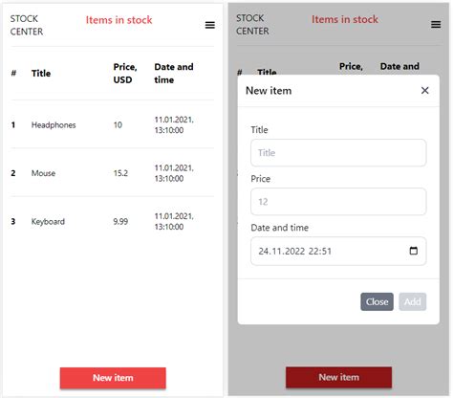Select the Keyboard row
Image resolution: width=453 pixels, height=398 pixels.
[x=112, y=221]
